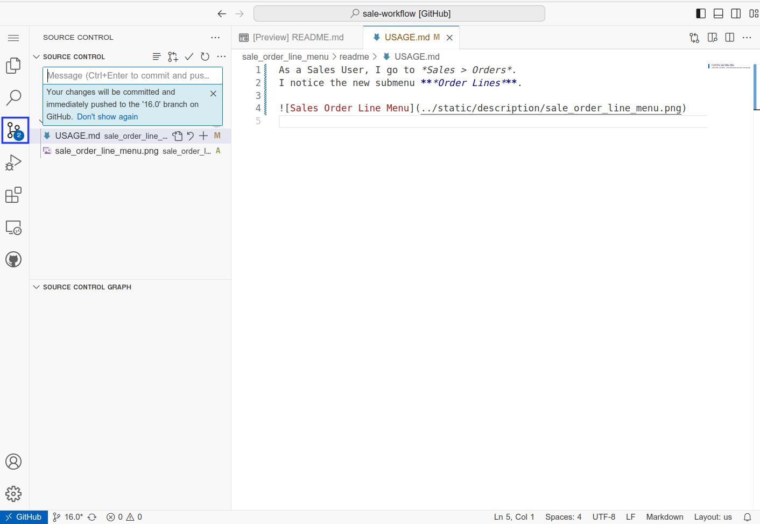
Task: Discard changes on USAGE.md
Action: pos(191,136)
